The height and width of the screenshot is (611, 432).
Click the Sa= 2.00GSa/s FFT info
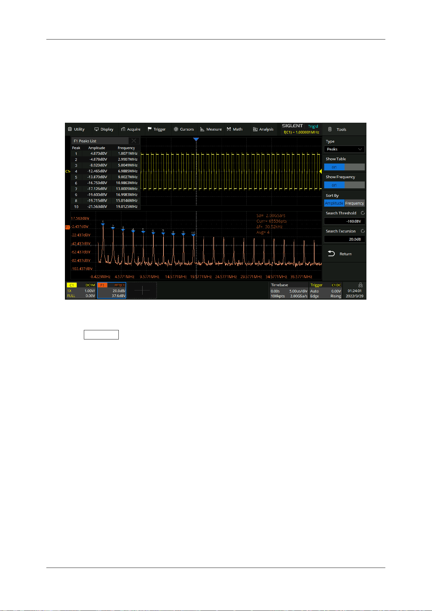[x=271, y=215]
